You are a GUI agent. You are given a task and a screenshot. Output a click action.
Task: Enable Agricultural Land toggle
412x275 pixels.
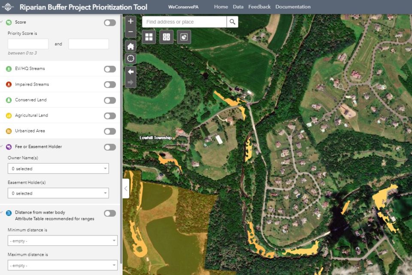[x=110, y=116]
